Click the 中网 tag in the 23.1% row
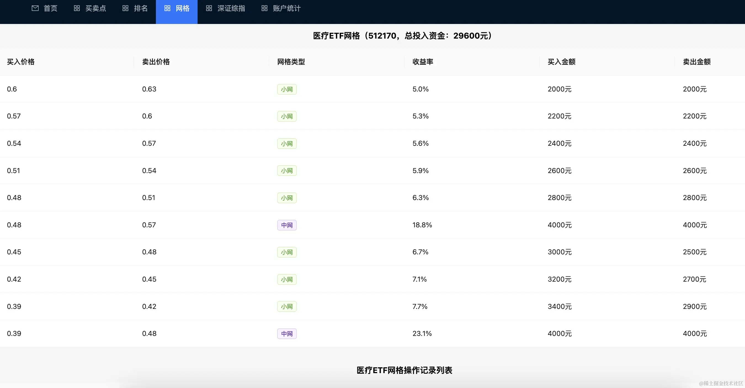 click(287, 334)
